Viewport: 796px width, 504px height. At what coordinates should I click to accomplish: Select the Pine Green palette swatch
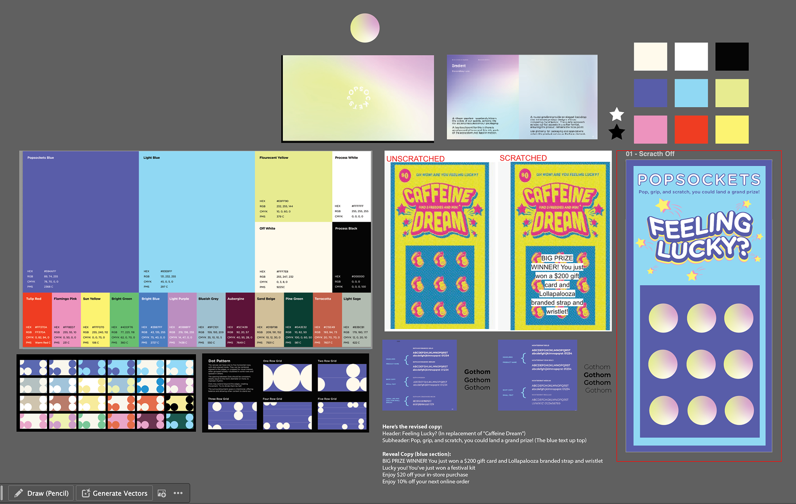click(x=298, y=320)
